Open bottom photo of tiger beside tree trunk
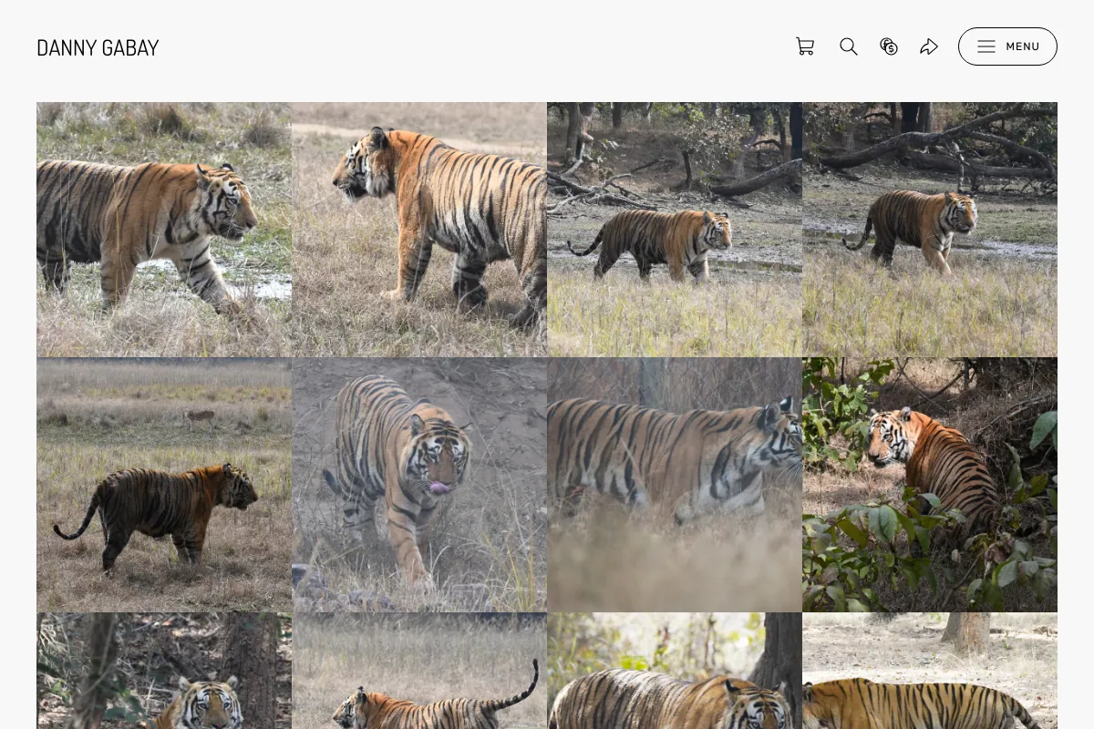The image size is (1094, 729). click(x=675, y=671)
